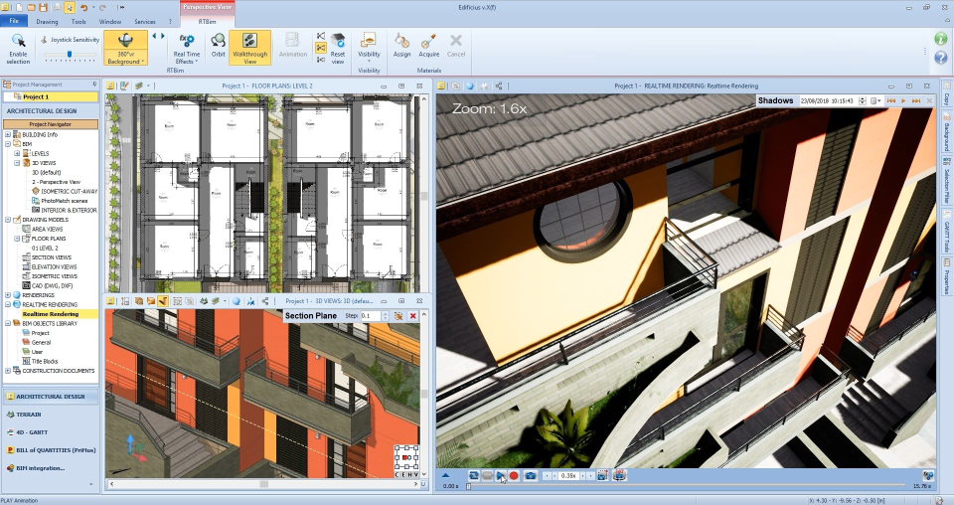Viewport: 954px width, 505px height.
Task: Play the animation in the rendering view
Action: [501, 476]
